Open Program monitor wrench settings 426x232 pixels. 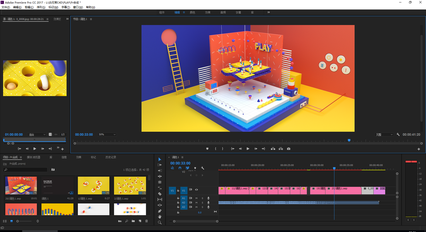point(398,135)
